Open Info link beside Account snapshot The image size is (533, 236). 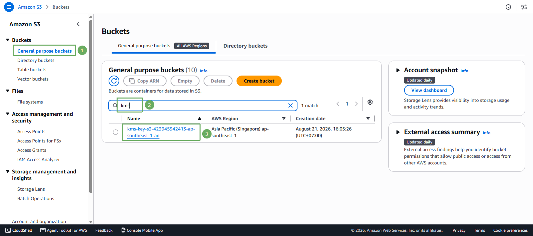464,71
